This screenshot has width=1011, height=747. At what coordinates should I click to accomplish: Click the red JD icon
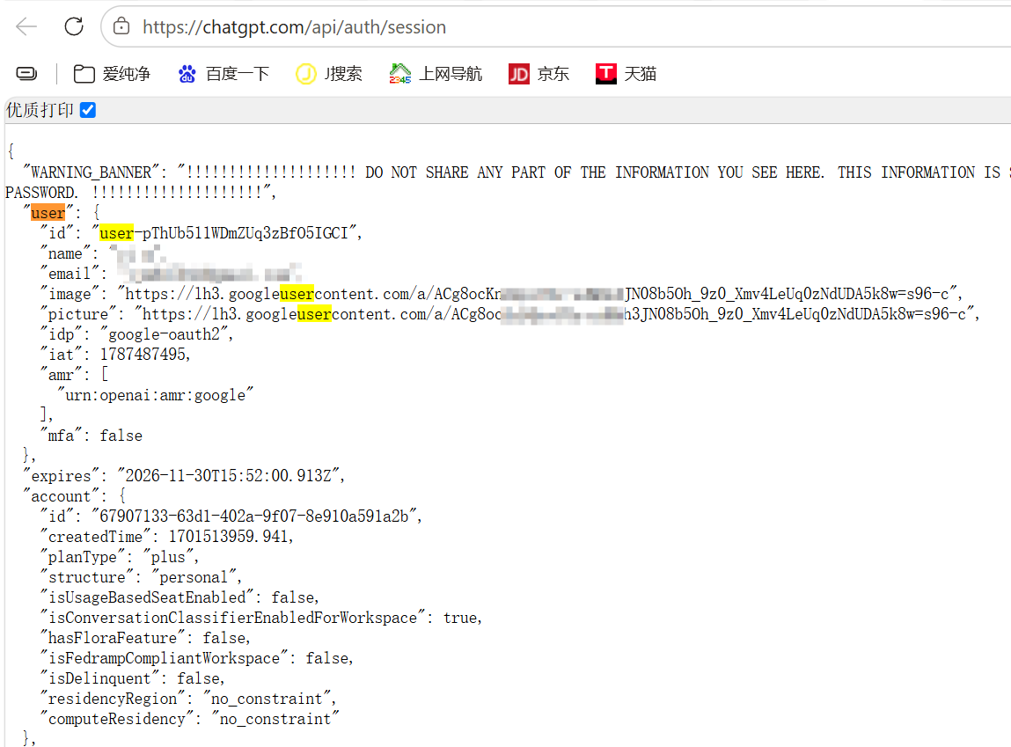[519, 74]
